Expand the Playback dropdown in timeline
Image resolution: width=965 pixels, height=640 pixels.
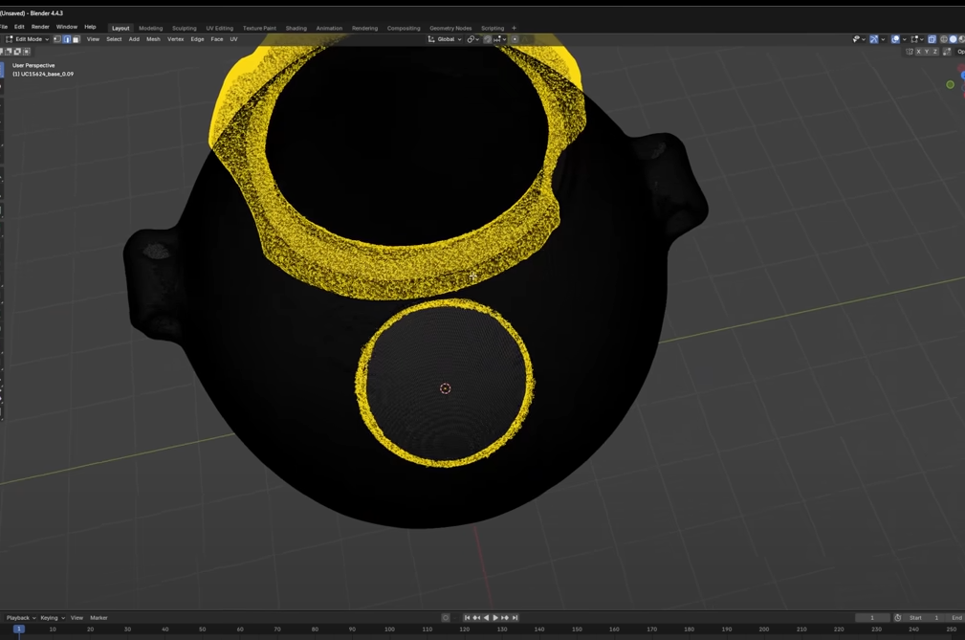click(x=21, y=618)
